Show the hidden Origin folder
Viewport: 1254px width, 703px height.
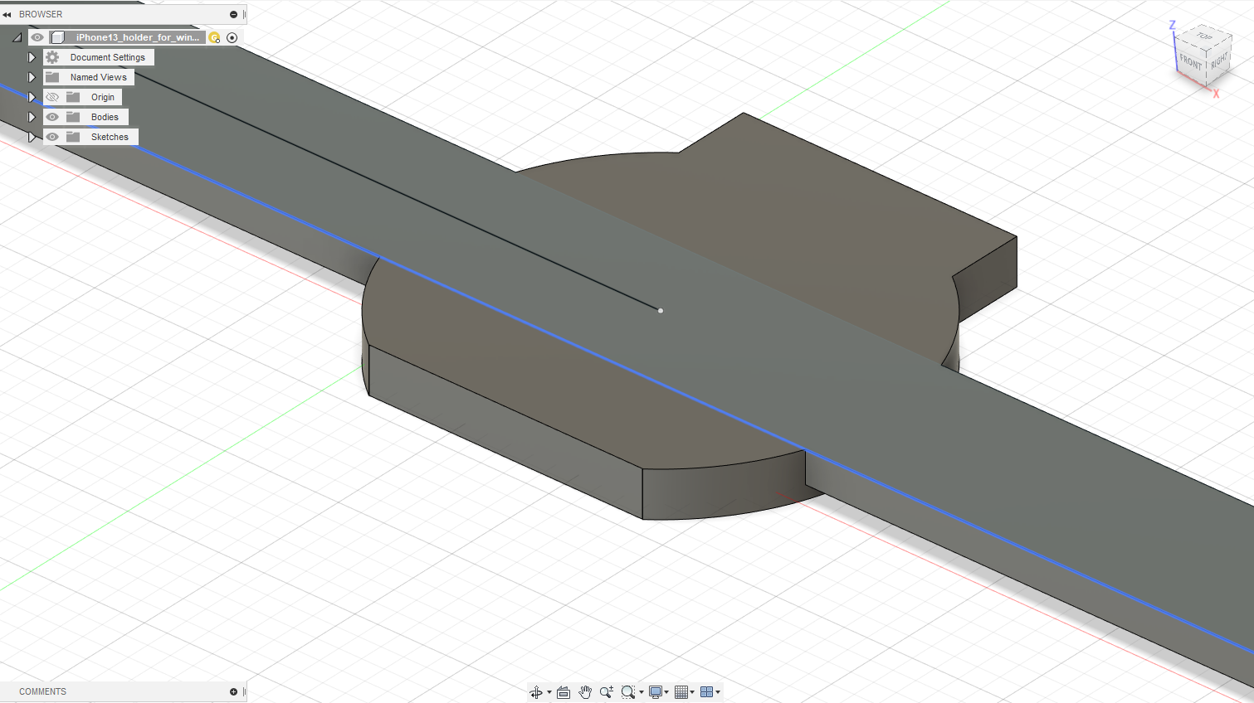[52, 97]
